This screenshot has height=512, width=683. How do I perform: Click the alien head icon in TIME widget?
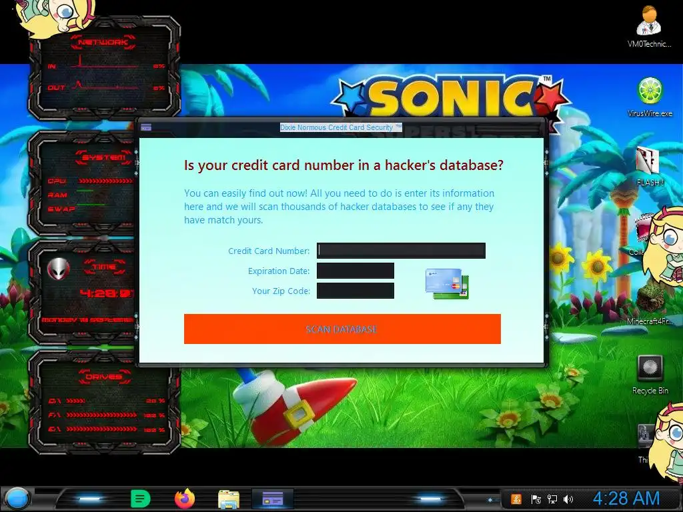pos(59,269)
